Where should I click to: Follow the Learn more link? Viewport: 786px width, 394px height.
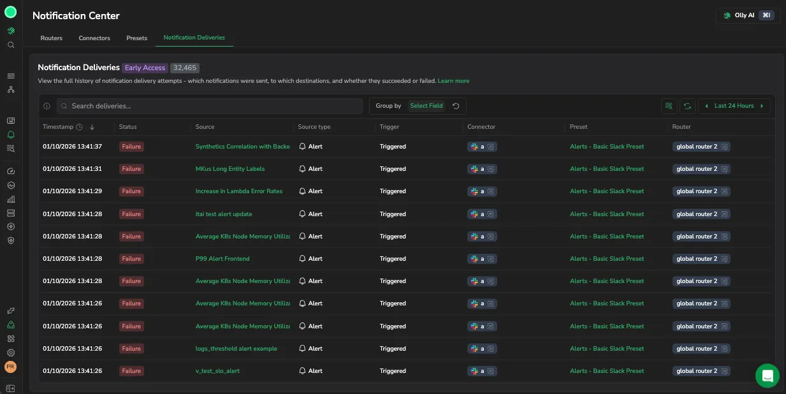coord(453,81)
